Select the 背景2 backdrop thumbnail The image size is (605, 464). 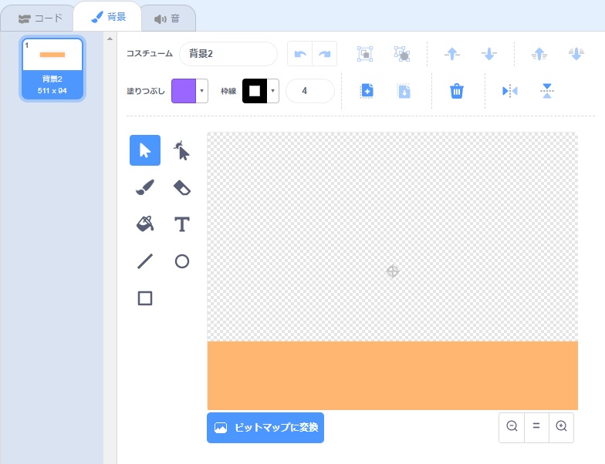pos(52,69)
